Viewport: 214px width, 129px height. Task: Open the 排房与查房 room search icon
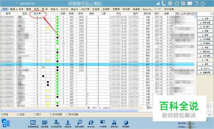pyautogui.click(x=79, y=124)
